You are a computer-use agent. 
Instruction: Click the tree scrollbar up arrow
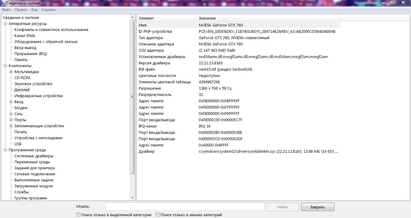(132, 17)
